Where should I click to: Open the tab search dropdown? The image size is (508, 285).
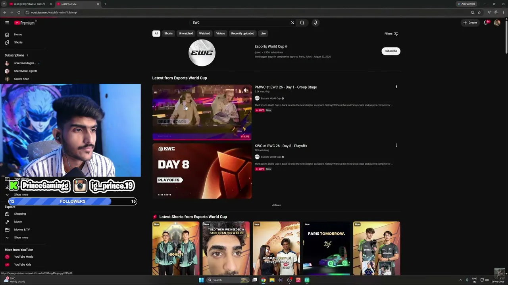4,4
